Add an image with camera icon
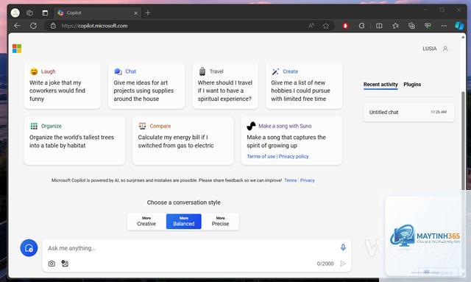 click(52, 264)
